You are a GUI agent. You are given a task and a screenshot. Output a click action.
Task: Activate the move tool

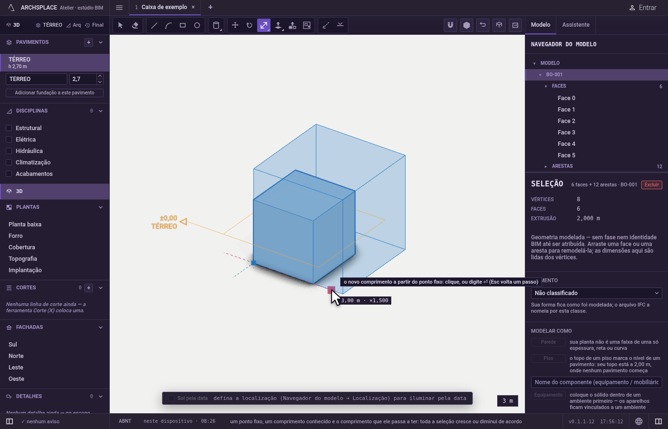coord(235,25)
